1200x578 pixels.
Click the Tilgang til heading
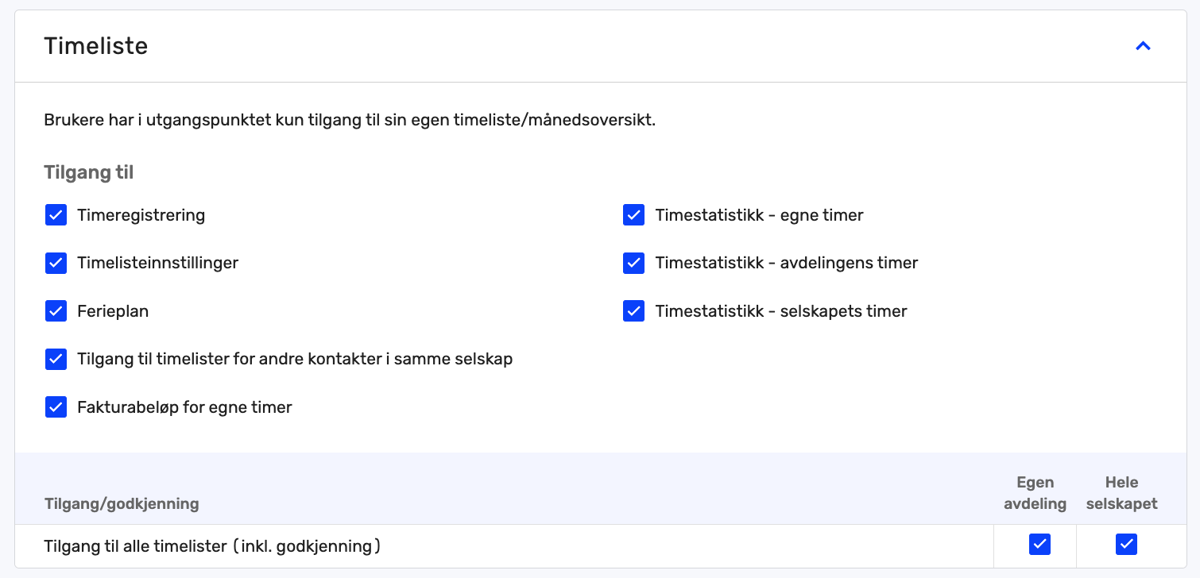88,171
